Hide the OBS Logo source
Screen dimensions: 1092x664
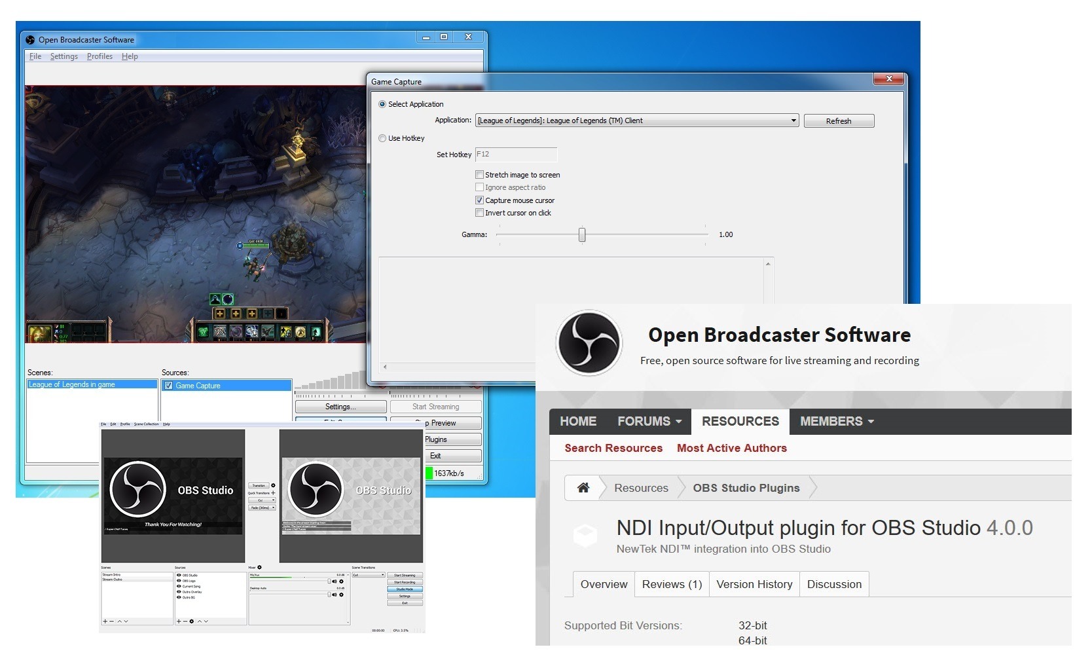tap(179, 581)
